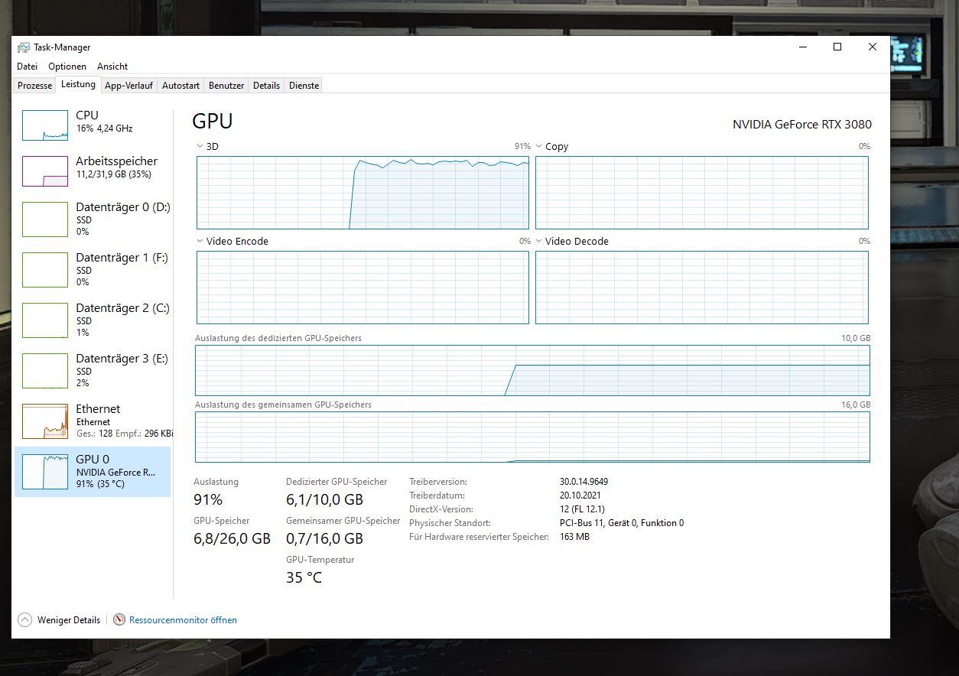Screen dimensions: 959x676
Task: Click the Video Decode graph area
Action: (x=702, y=288)
